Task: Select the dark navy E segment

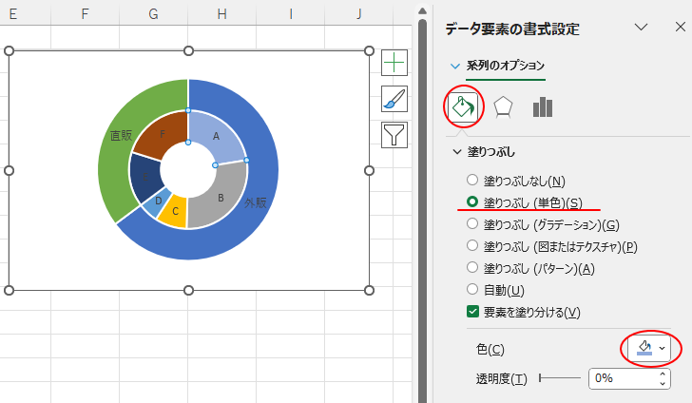Action: tap(144, 177)
